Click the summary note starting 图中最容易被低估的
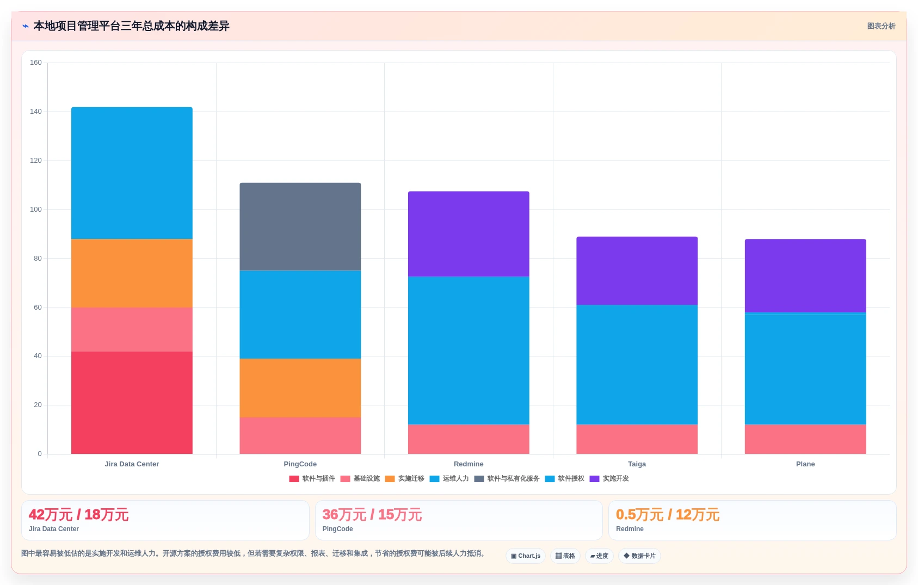 253,553
